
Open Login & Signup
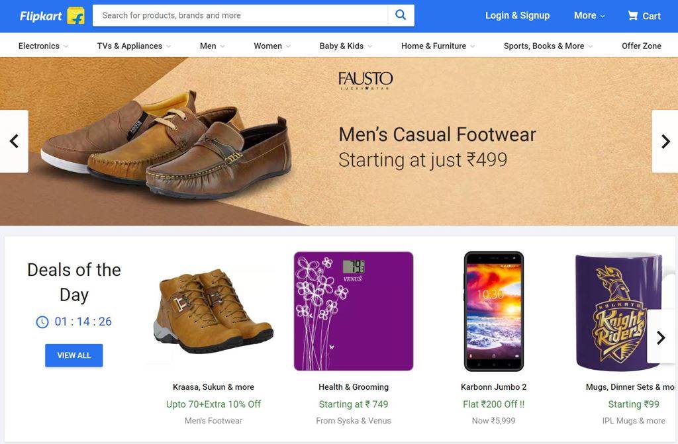tap(518, 15)
